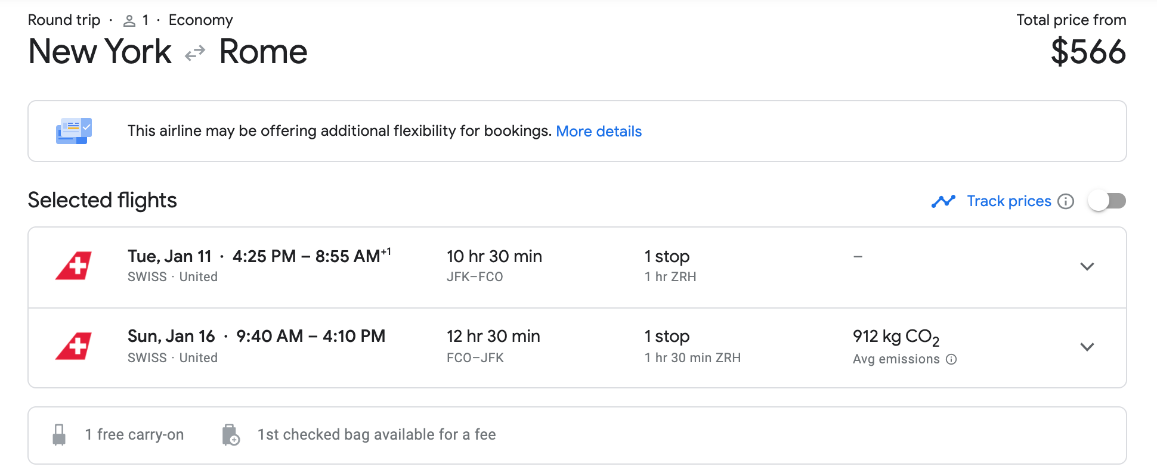Click the carry-on bag icon
The width and height of the screenshot is (1157, 473).
[x=59, y=435]
